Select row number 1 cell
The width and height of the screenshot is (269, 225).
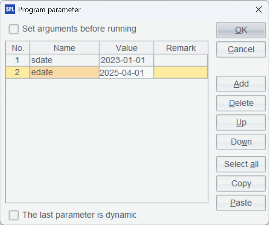(17, 60)
